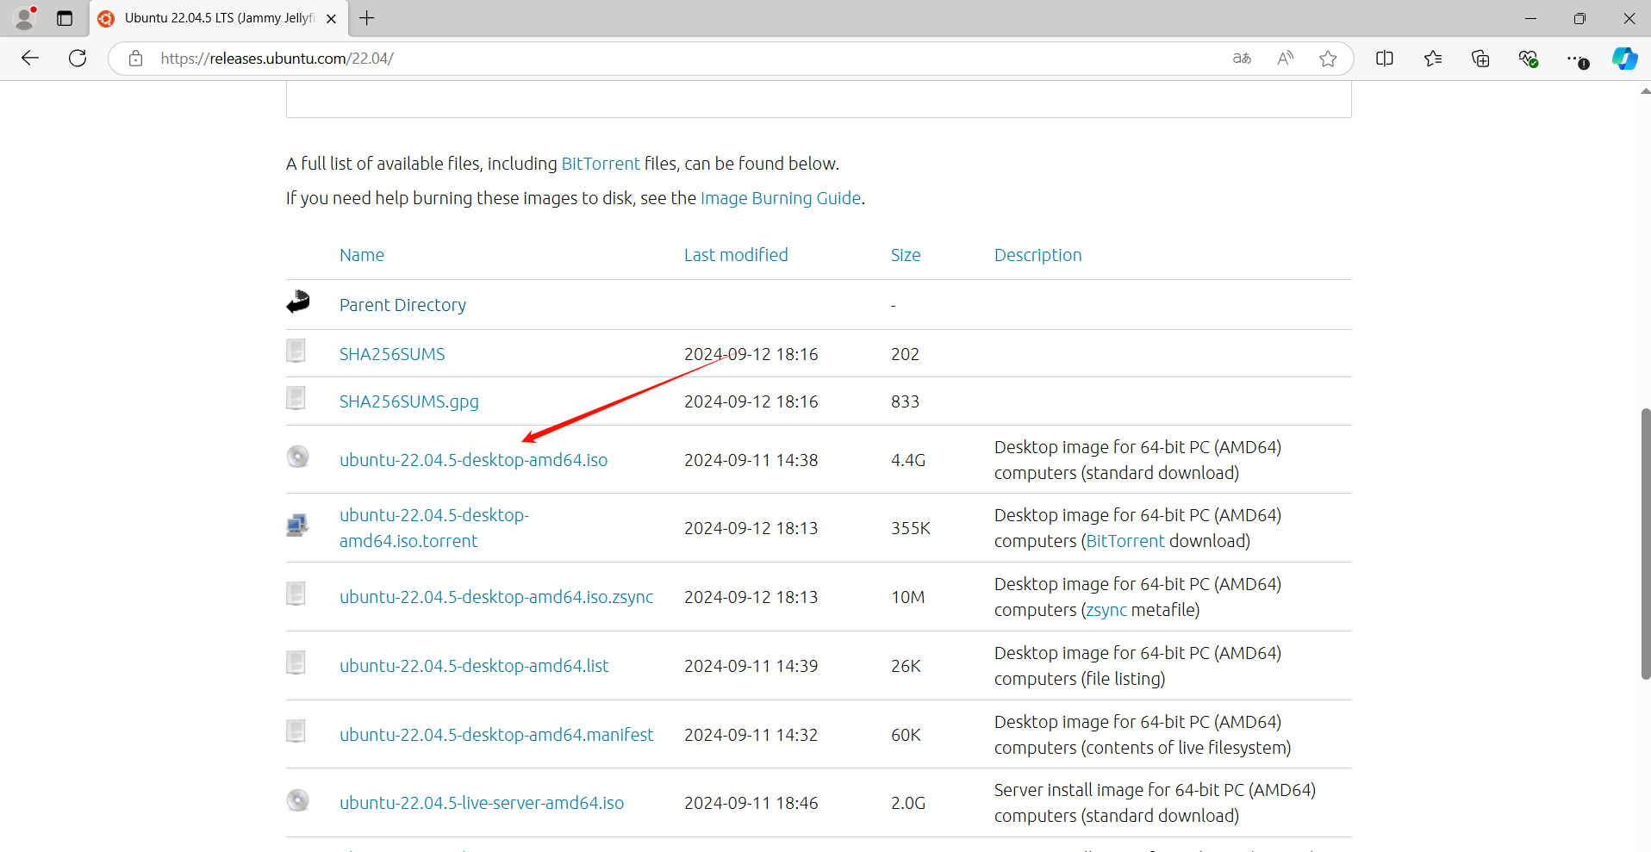Reload the page with refresh icon
Screen dimensions: 1651x852
(x=78, y=59)
